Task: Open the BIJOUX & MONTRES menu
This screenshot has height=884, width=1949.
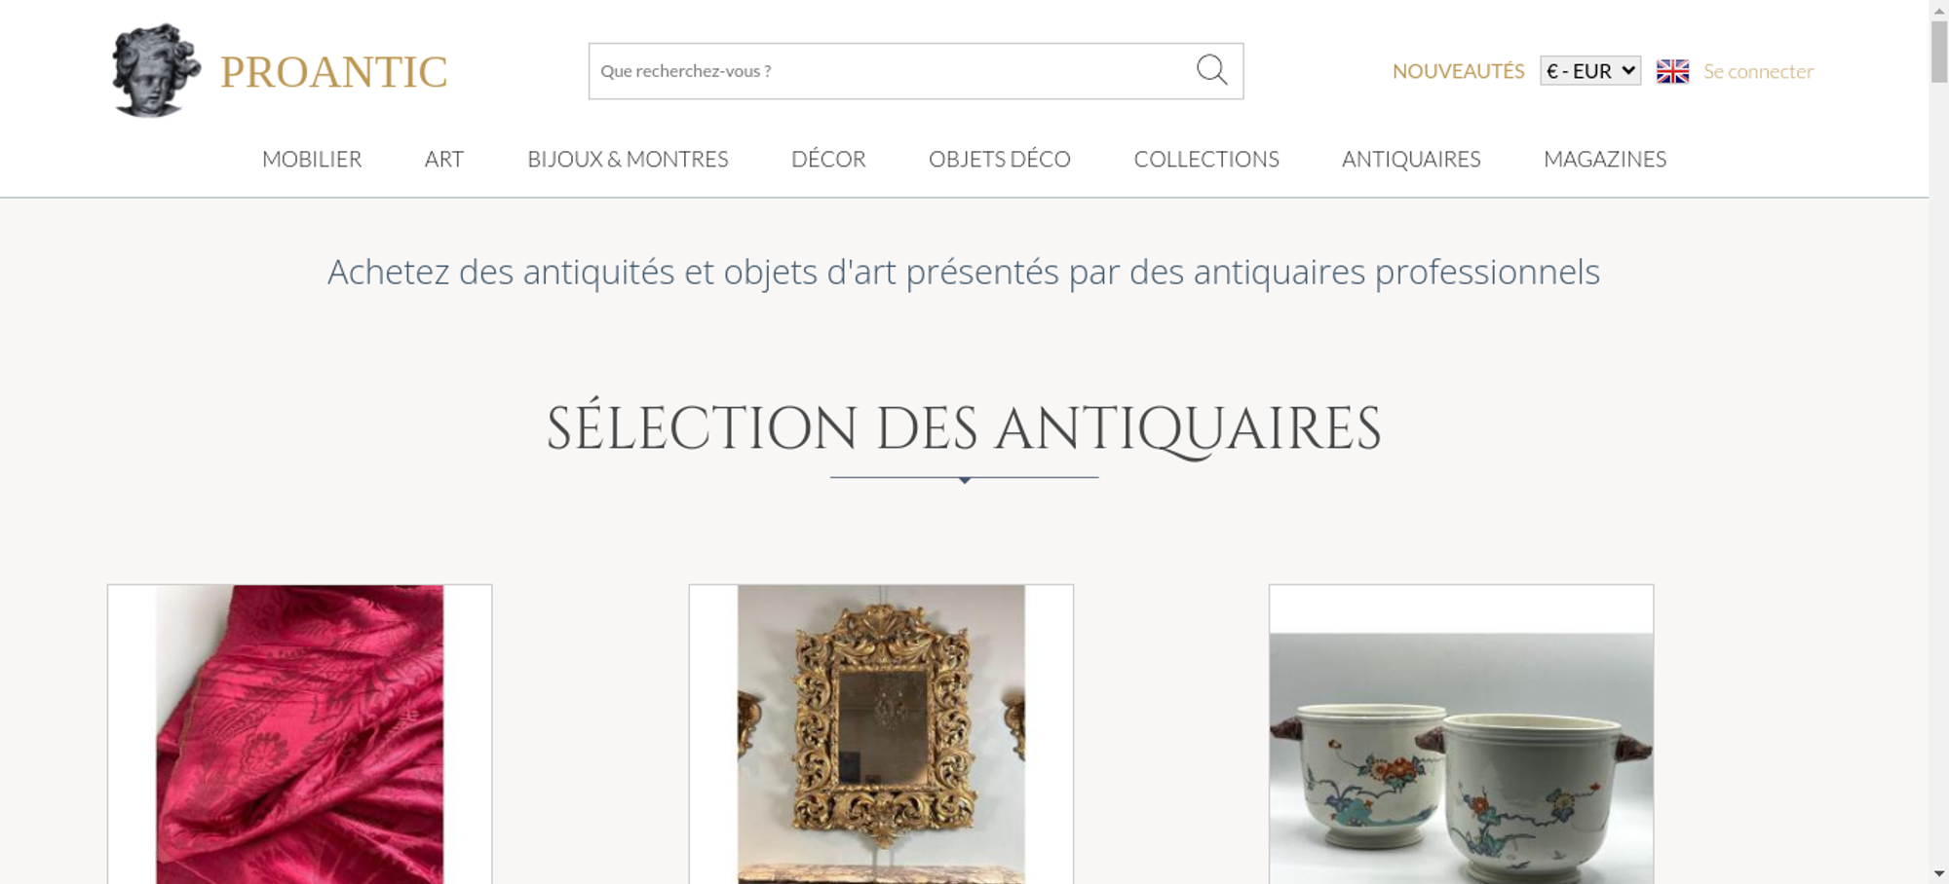Action: coord(628,159)
